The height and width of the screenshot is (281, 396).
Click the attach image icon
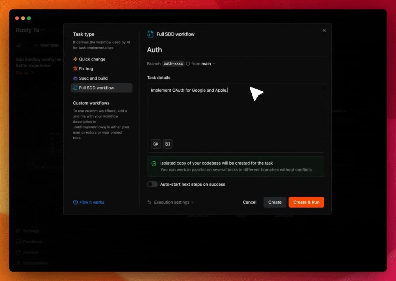click(x=168, y=144)
